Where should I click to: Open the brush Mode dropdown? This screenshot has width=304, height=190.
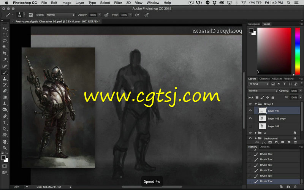[x=60, y=15]
